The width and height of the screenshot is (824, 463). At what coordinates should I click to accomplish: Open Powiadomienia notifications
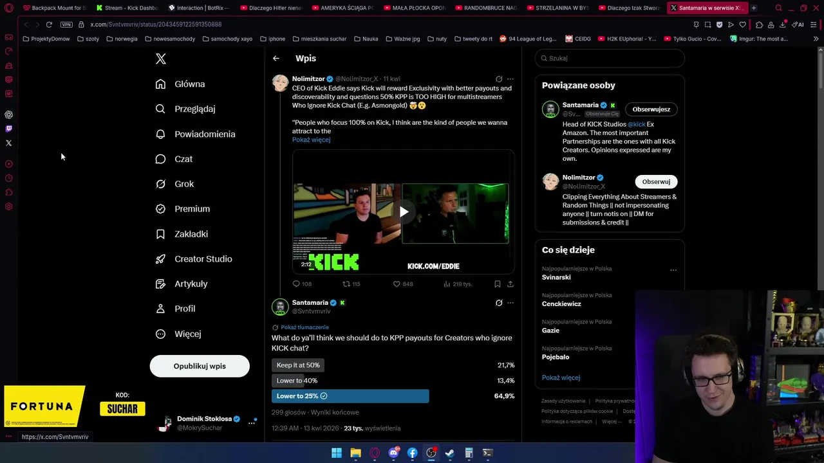195,134
